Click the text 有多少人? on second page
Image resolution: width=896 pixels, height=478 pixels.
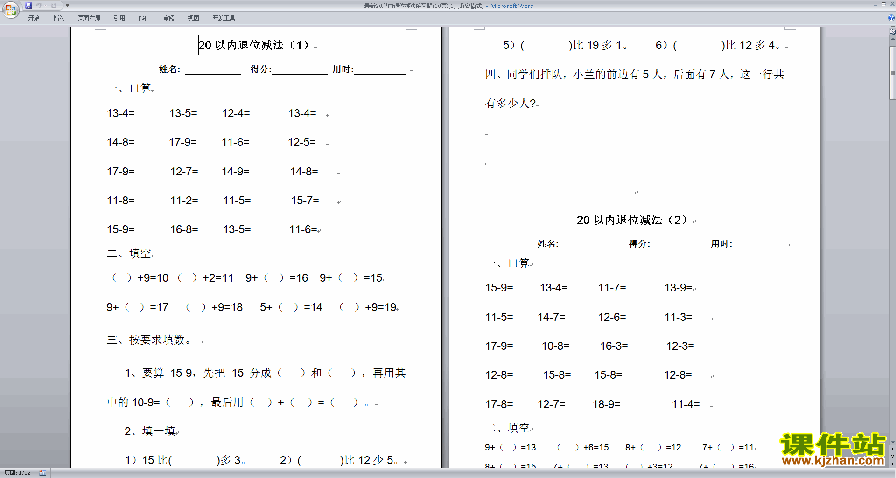coord(510,103)
